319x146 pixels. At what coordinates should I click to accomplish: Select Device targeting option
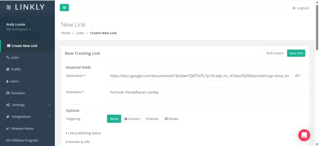tap(152, 119)
